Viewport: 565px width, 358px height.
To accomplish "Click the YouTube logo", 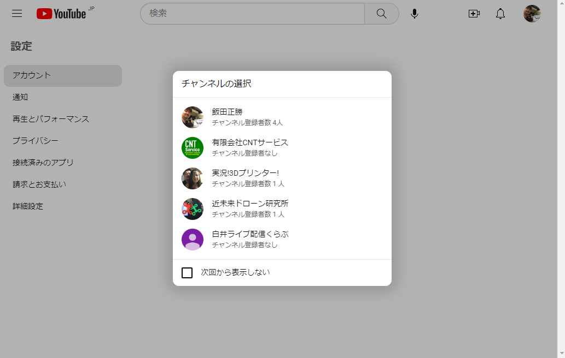I will 61,14.
